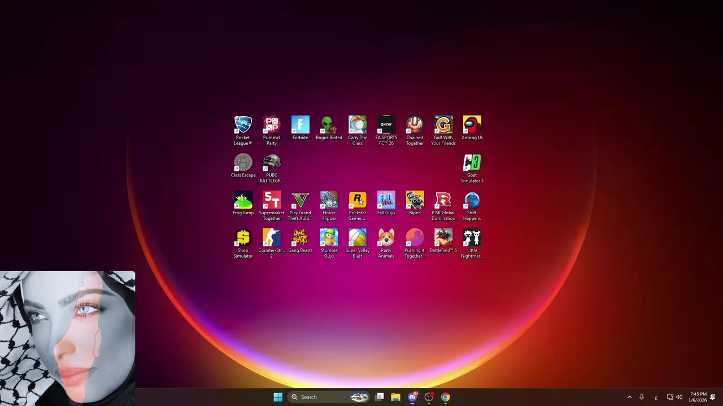Click the Bogos Binted alien icon
Screen dimensions: 723x406
329,129
